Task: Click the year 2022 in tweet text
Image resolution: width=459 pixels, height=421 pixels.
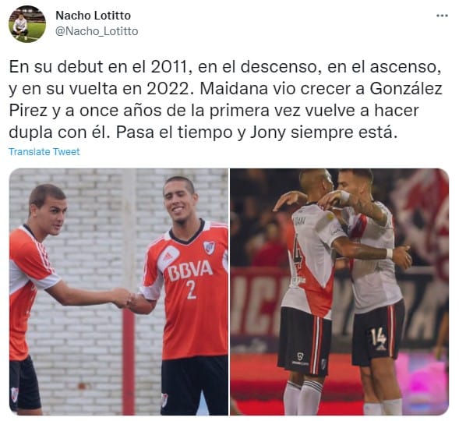Action: [168, 90]
